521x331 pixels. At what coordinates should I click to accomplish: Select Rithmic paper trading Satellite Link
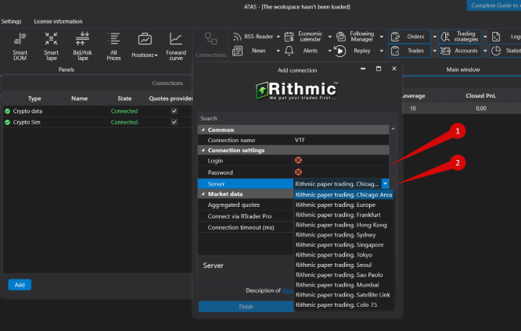343,294
